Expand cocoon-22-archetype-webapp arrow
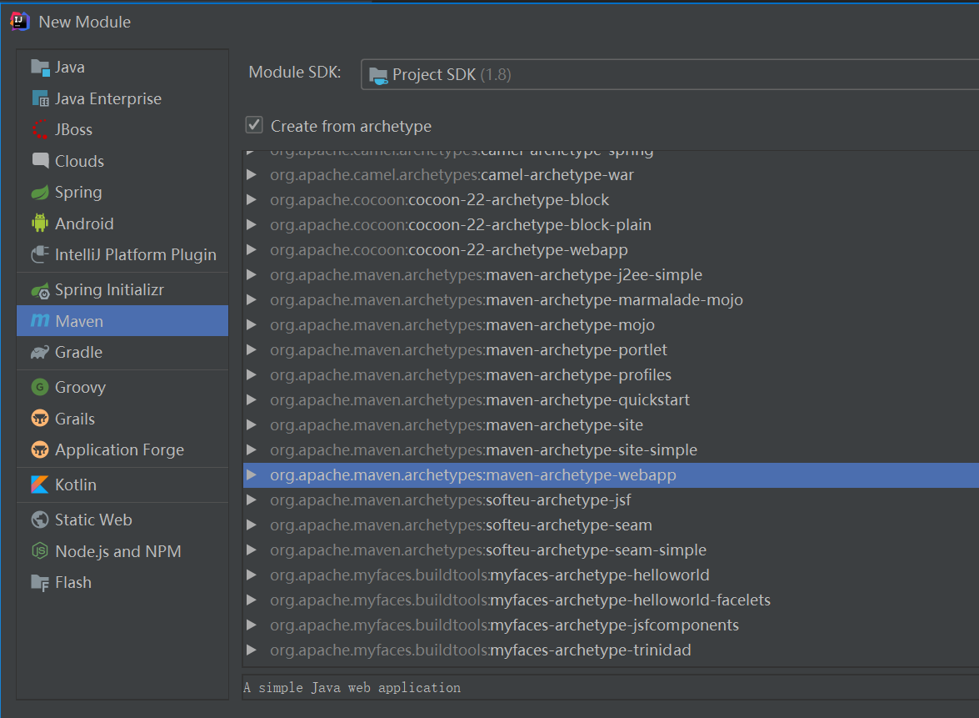 coord(252,250)
